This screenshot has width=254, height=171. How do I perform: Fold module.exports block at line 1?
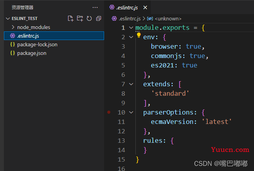(131, 28)
